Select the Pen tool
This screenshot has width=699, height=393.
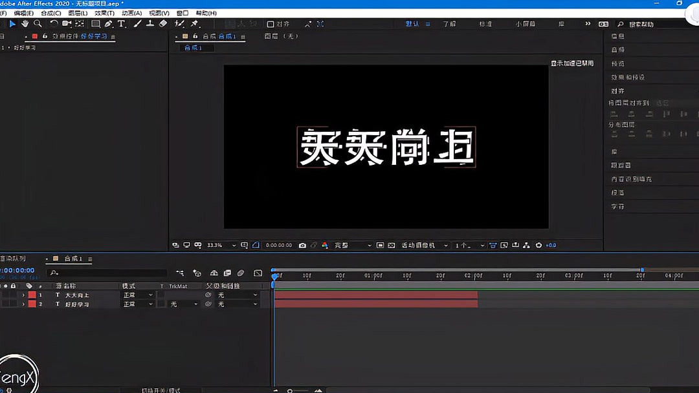107,24
